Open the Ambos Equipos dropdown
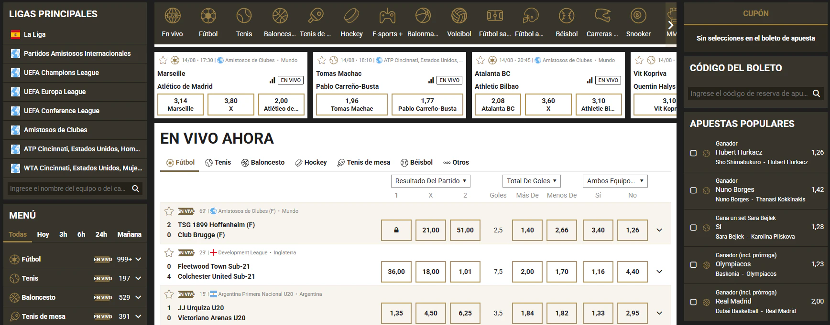 pyautogui.click(x=615, y=181)
